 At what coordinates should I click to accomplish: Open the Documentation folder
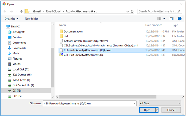click(x=73, y=31)
